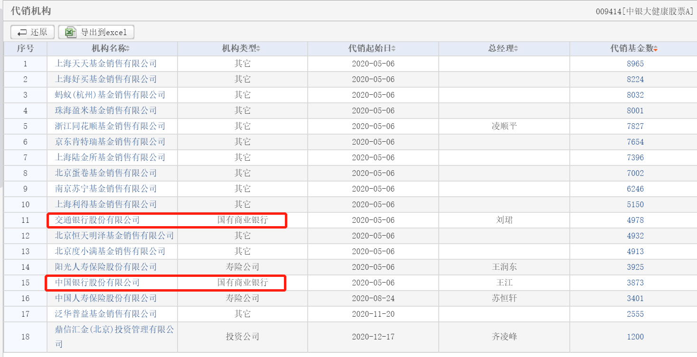Click fund count 6246

point(635,189)
